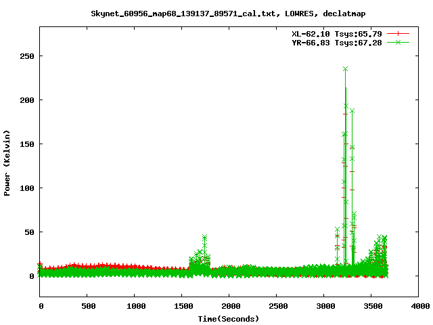This screenshot has width=433, height=325.
Task: Click the red XL legend line sample
Action: pos(398,33)
